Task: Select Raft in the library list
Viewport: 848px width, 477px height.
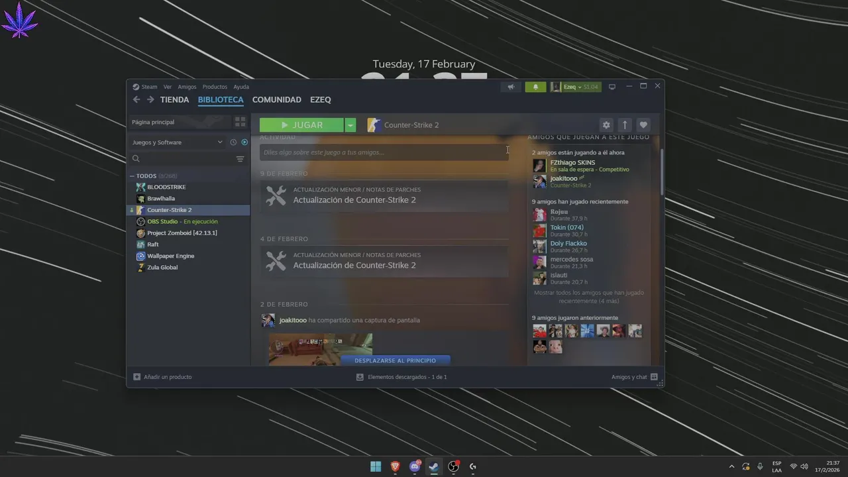Action: (153, 244)
